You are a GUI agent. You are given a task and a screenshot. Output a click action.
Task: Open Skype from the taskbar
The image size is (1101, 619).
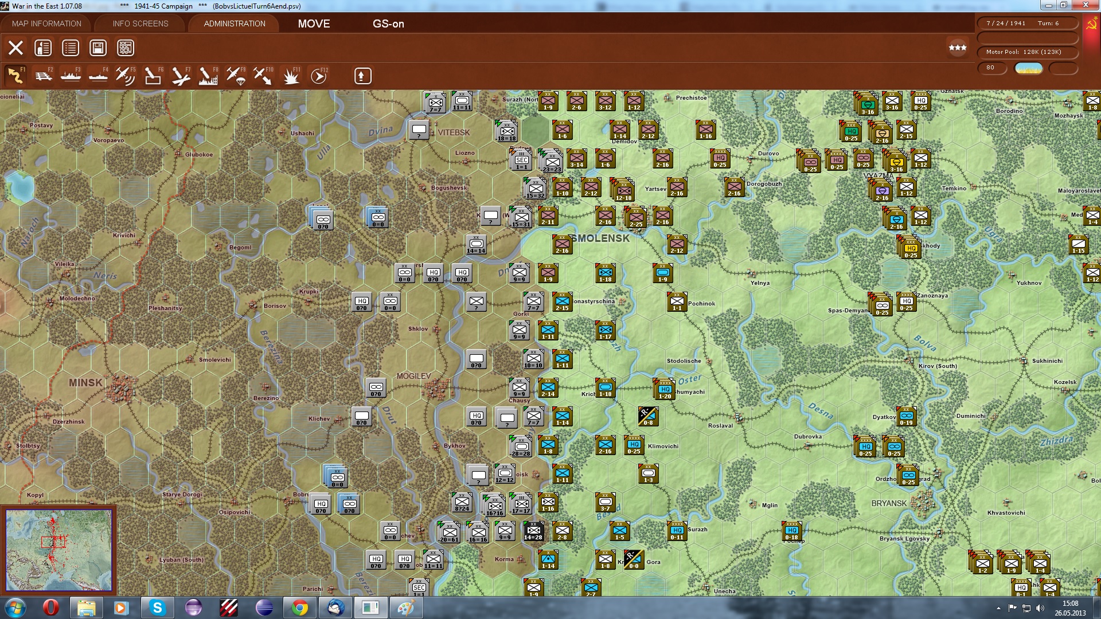(157, 608)
